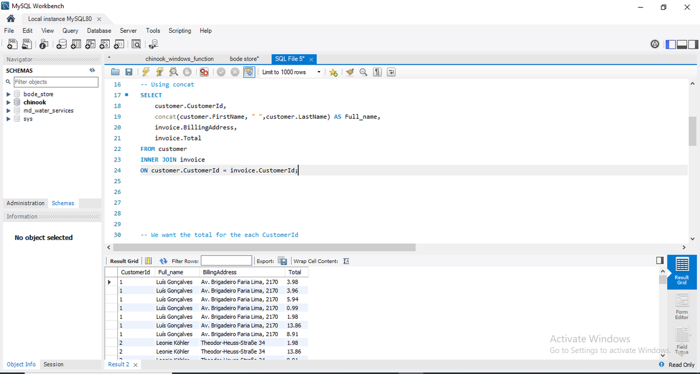The height and width of the screenshot is (374, 700).
Task: Expand md_water_services schema
Action: (8, 110)
